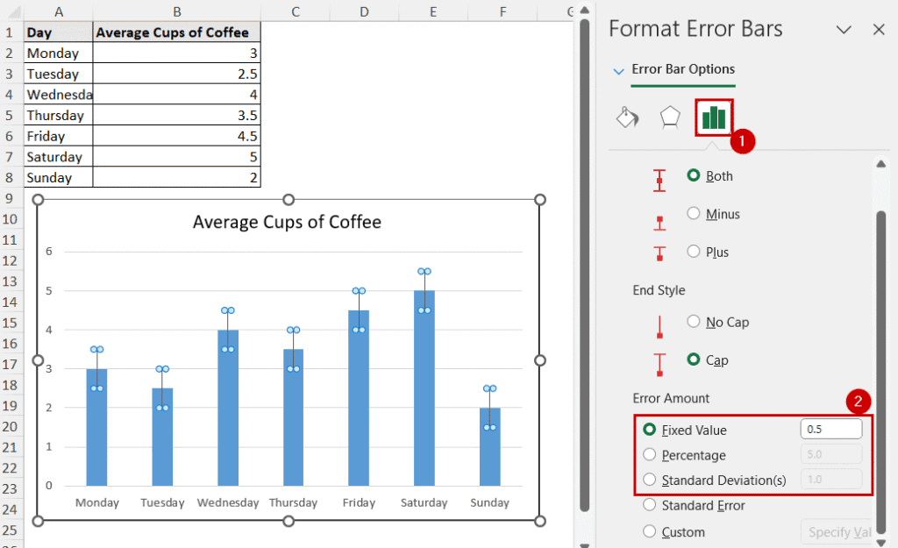Open the Effects pentagon icon

(x=670, y=115)
